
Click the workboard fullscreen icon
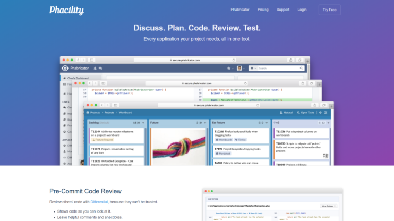pyautogui.click(x=326, y=113)
